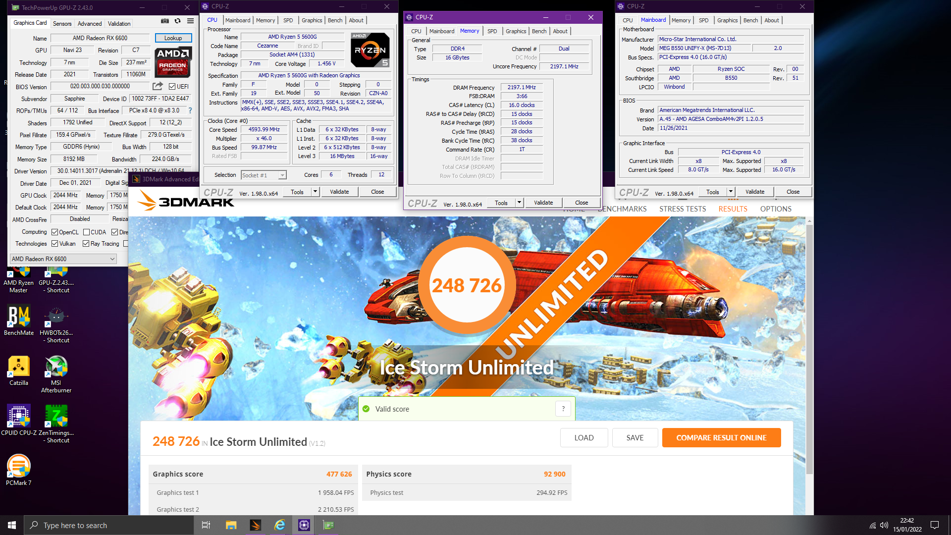Go to STRESS TESTS in 3DMark
951x535 pixels.
(683, 209)
